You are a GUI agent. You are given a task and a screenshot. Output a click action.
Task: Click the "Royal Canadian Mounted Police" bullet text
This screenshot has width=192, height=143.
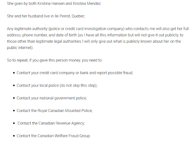point(65,110)
